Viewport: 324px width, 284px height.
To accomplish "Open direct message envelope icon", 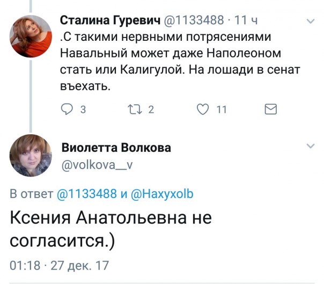I will click(x=271, y=110).
